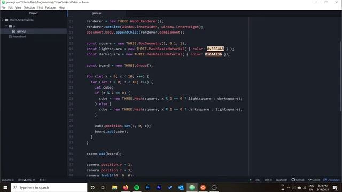
Task: Open the Selection menu
Action: tap(29, 7)
